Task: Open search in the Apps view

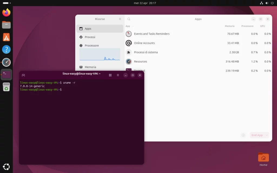Action: (128, 19)
